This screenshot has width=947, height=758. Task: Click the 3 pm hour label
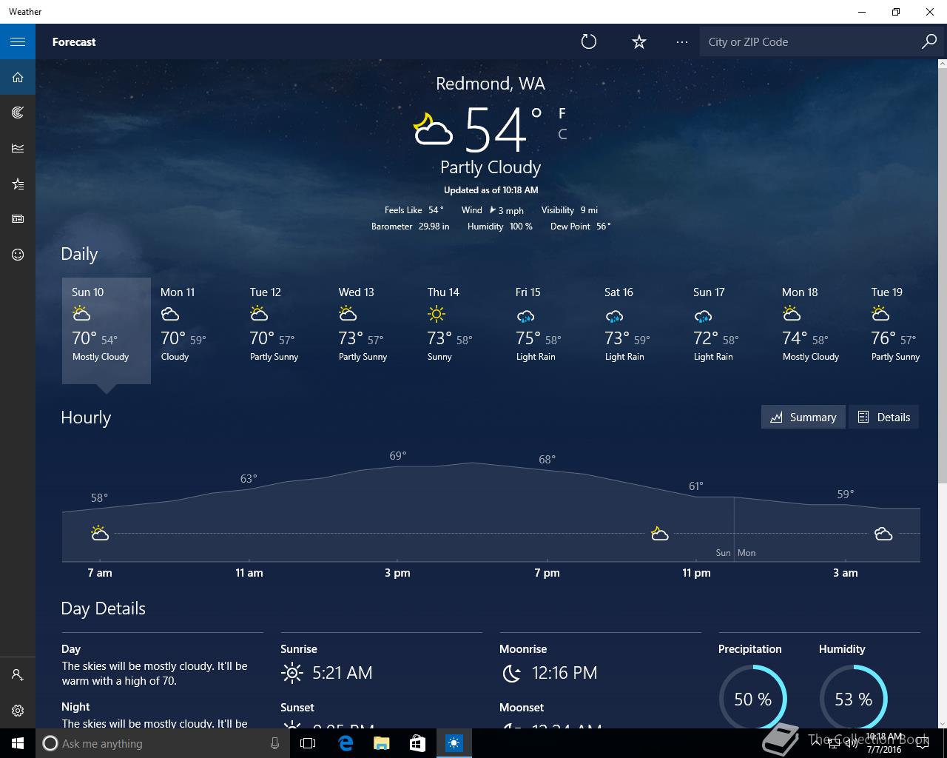397,573
